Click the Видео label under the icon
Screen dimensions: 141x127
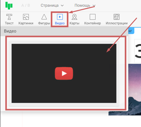(60, 23)
